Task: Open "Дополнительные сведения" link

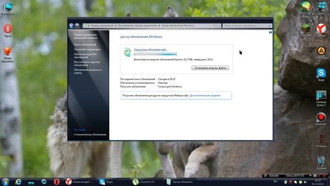Action: 205,96
